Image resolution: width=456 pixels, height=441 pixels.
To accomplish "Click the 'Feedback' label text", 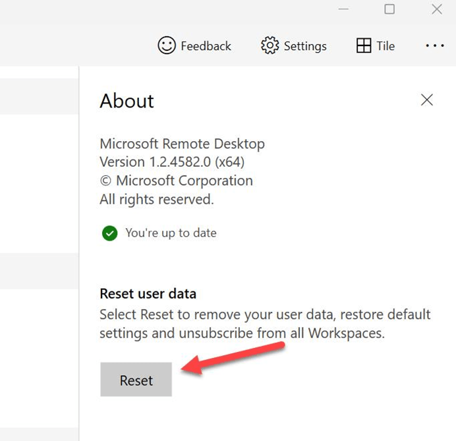I will tap(206, 46).
